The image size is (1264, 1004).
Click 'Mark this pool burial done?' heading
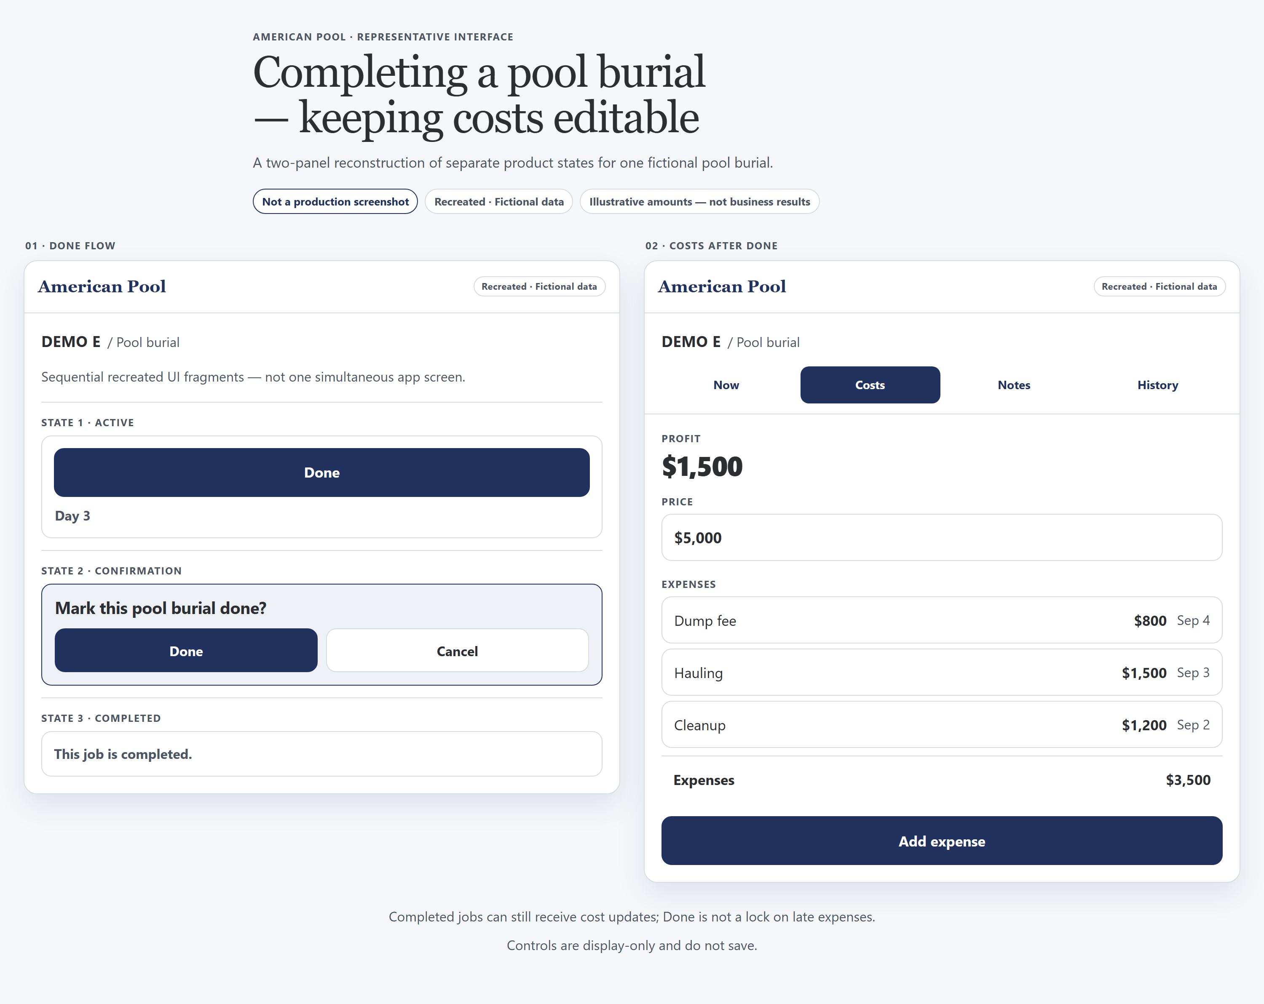(x=161, y=608)
